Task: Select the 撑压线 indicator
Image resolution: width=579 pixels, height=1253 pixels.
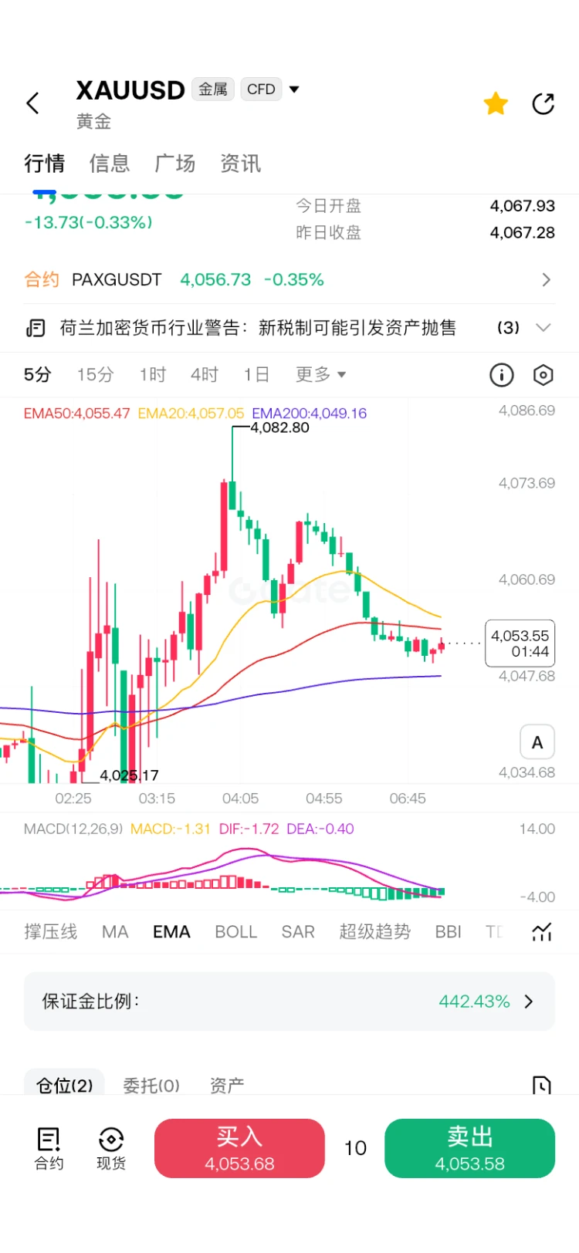Action: pyautogui.click(x=51, y=932)
